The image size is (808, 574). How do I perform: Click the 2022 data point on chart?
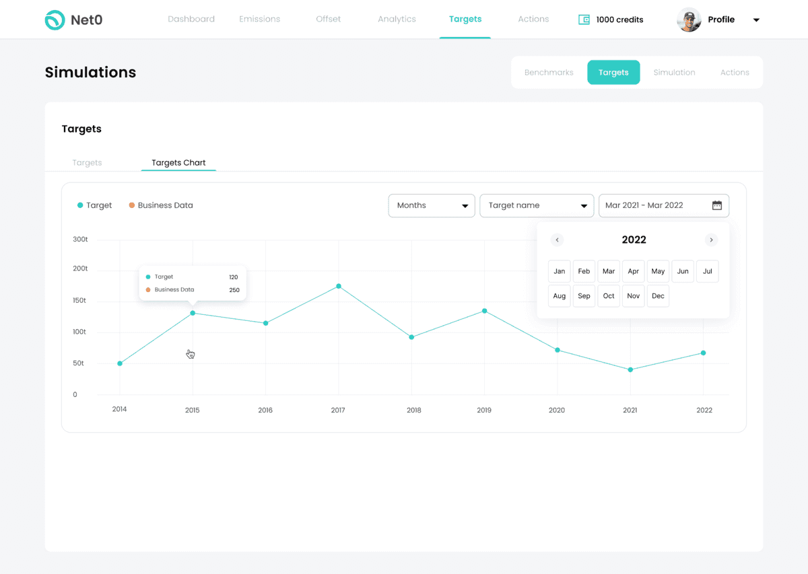703,353
